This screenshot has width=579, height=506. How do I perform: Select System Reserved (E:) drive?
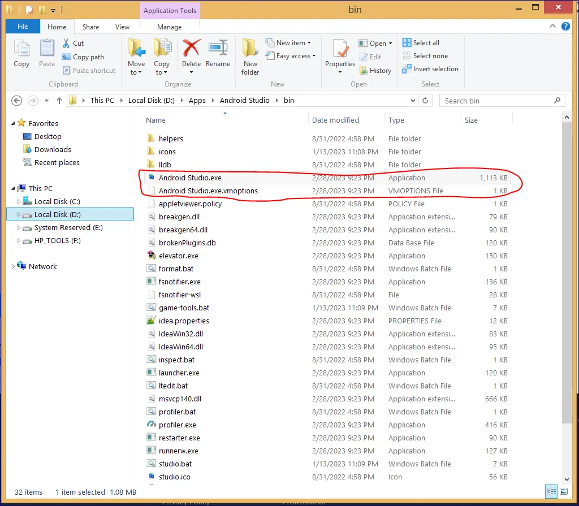[x=68, y=228]
